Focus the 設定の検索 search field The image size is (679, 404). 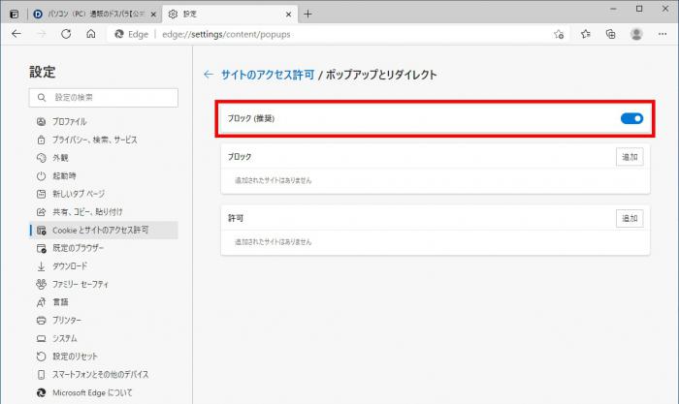pos(104,98)
